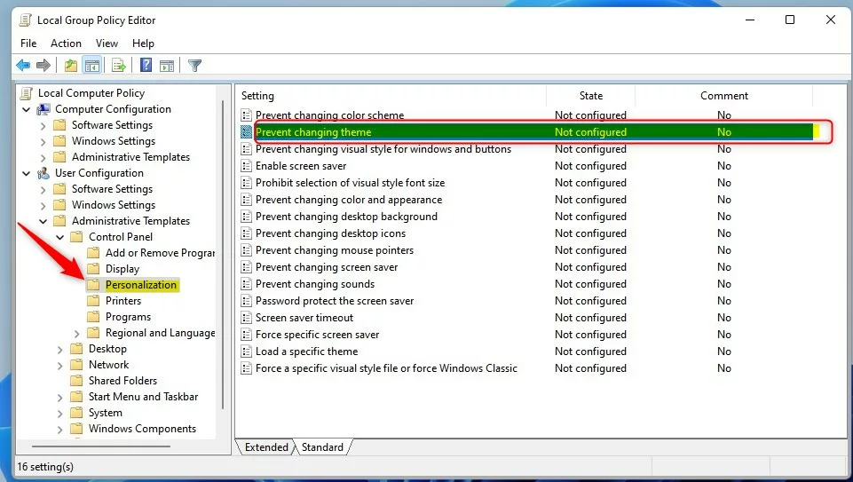Click the Up one level folder icon
The height and width of the screenshot is (482, 853).
pos(71,66)
